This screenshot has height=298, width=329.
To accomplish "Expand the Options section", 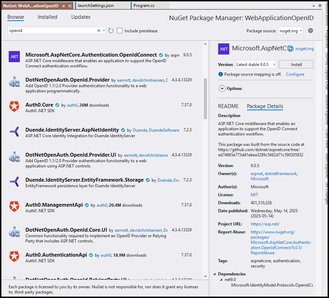I will point(222,89).
